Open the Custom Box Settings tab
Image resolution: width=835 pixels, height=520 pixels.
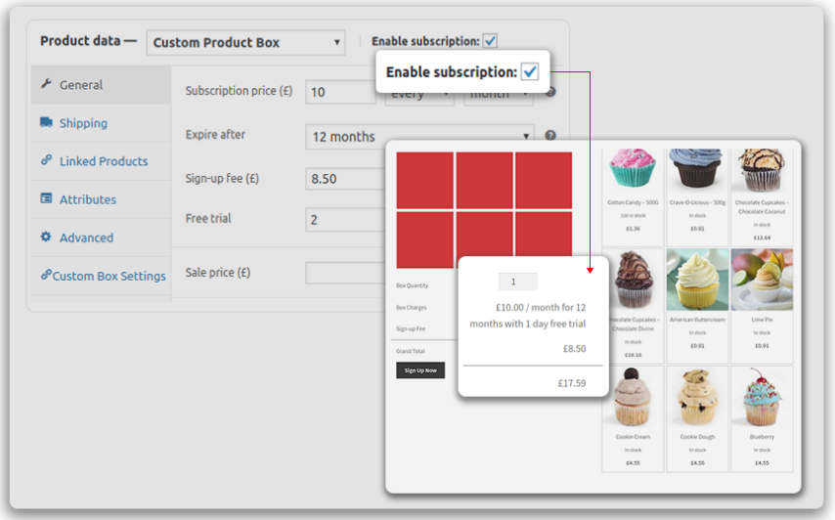(x=101, y=276)
